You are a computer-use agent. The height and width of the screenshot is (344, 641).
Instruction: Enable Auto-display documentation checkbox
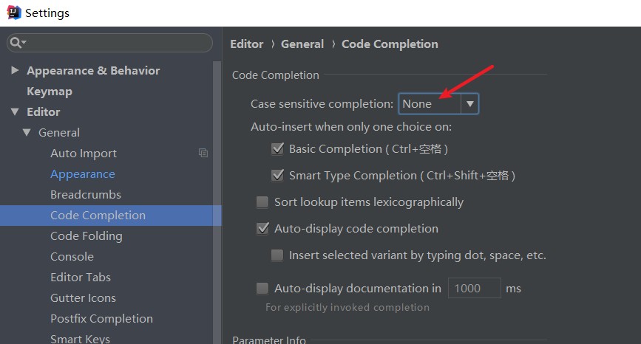262,289
